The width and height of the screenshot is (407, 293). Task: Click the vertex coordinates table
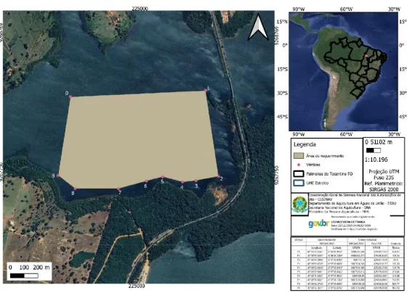[347, 263]
